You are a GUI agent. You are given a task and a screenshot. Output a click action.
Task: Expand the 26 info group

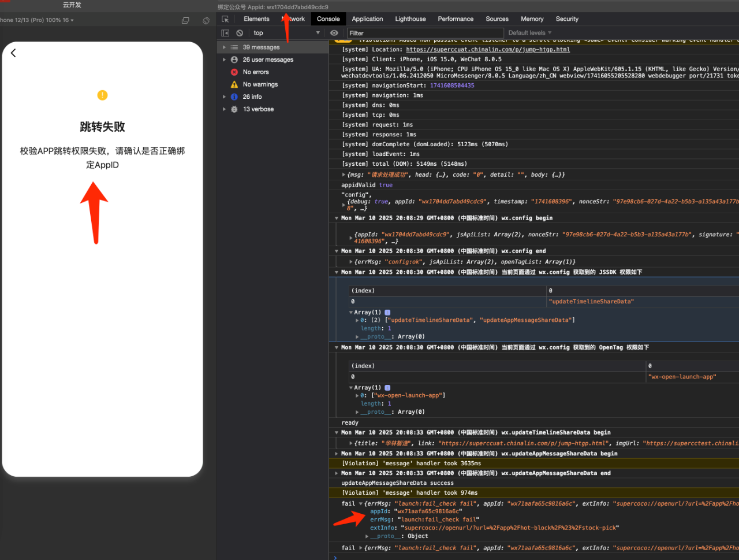point(225,97)
